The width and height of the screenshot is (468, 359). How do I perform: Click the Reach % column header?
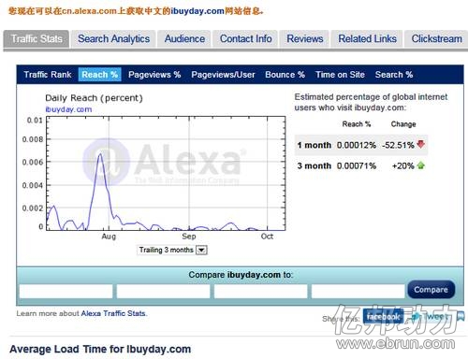[x=357, y=124]
